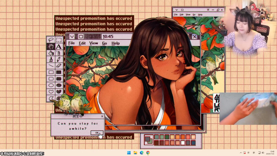The width and height of the screenshot is (277, 156).
Task: Click the square box icon in back window title bar
Action: click(x=182, y=10)
